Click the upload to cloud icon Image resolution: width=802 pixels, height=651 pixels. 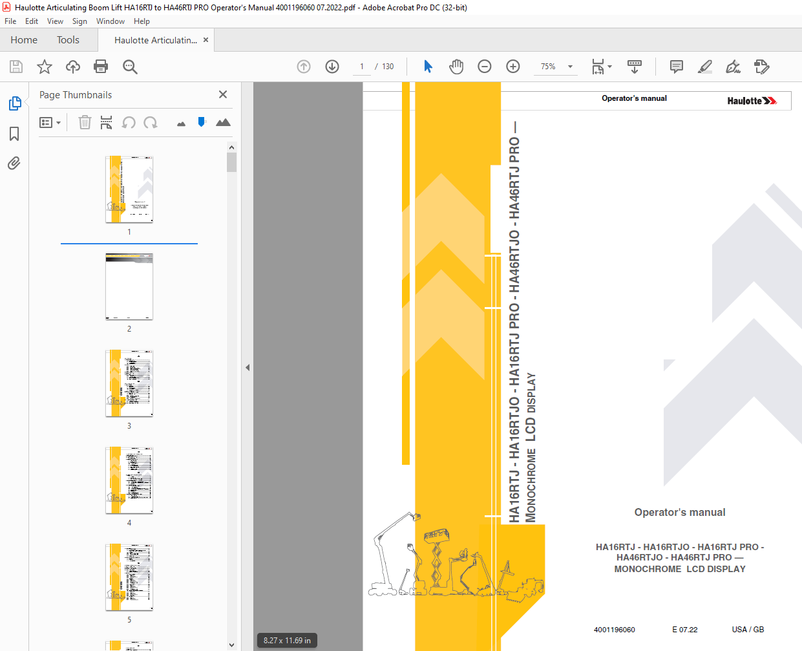pyautogui.click(x=73, y=67)
